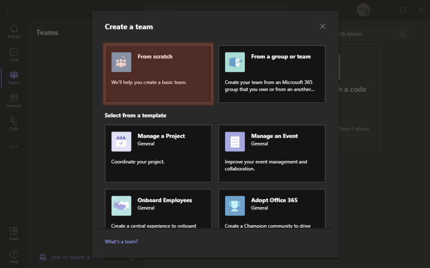Screen dimensions: 430x268
Task: Click the search teams magnifier icon
Action: [x=403, y=34]
